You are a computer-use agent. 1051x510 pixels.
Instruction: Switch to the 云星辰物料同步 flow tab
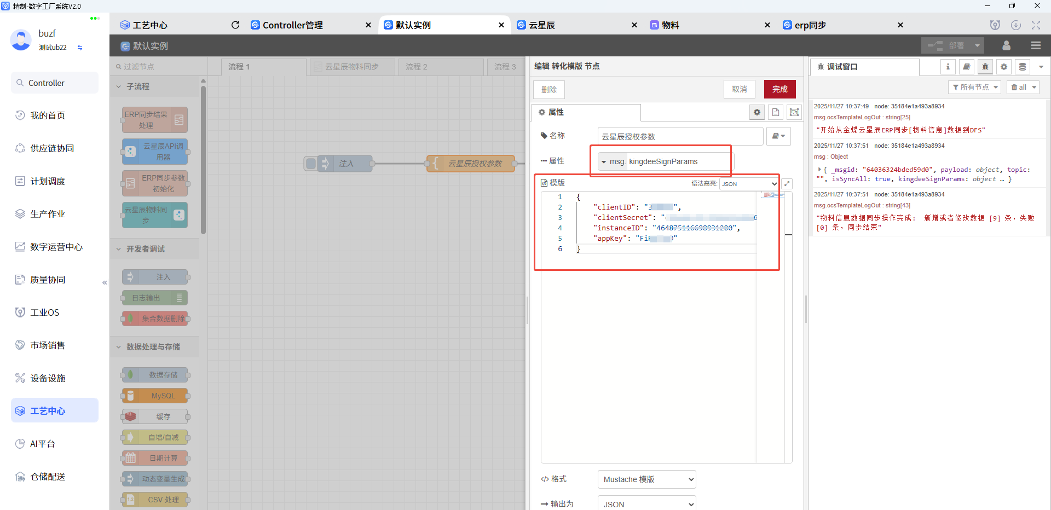pyautogui.click(x=352, y=66)
